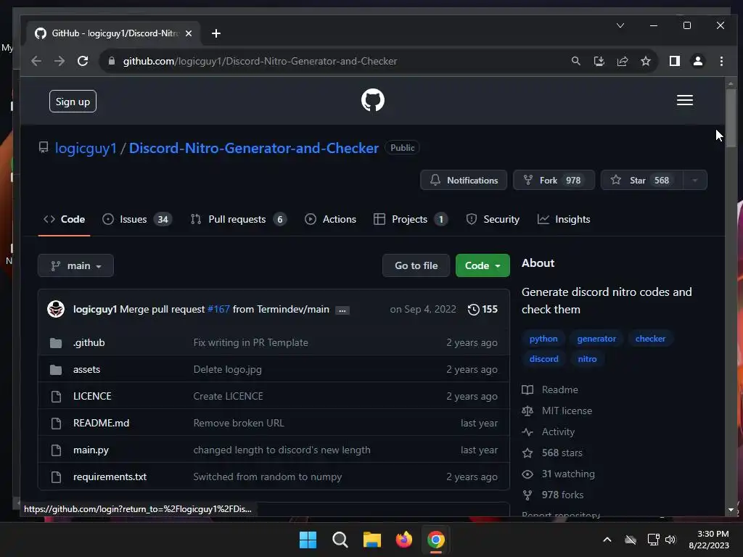
Task: Open requirements.txt file
Action: [x=110, y=477]
